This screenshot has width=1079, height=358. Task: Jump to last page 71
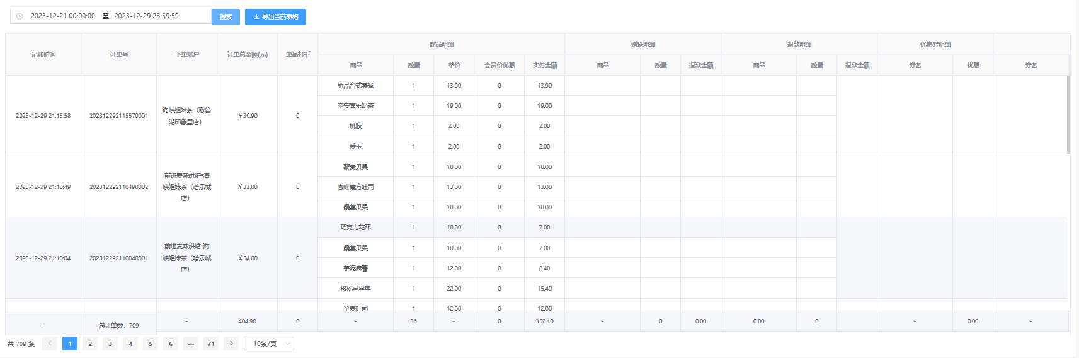(211, 344)
